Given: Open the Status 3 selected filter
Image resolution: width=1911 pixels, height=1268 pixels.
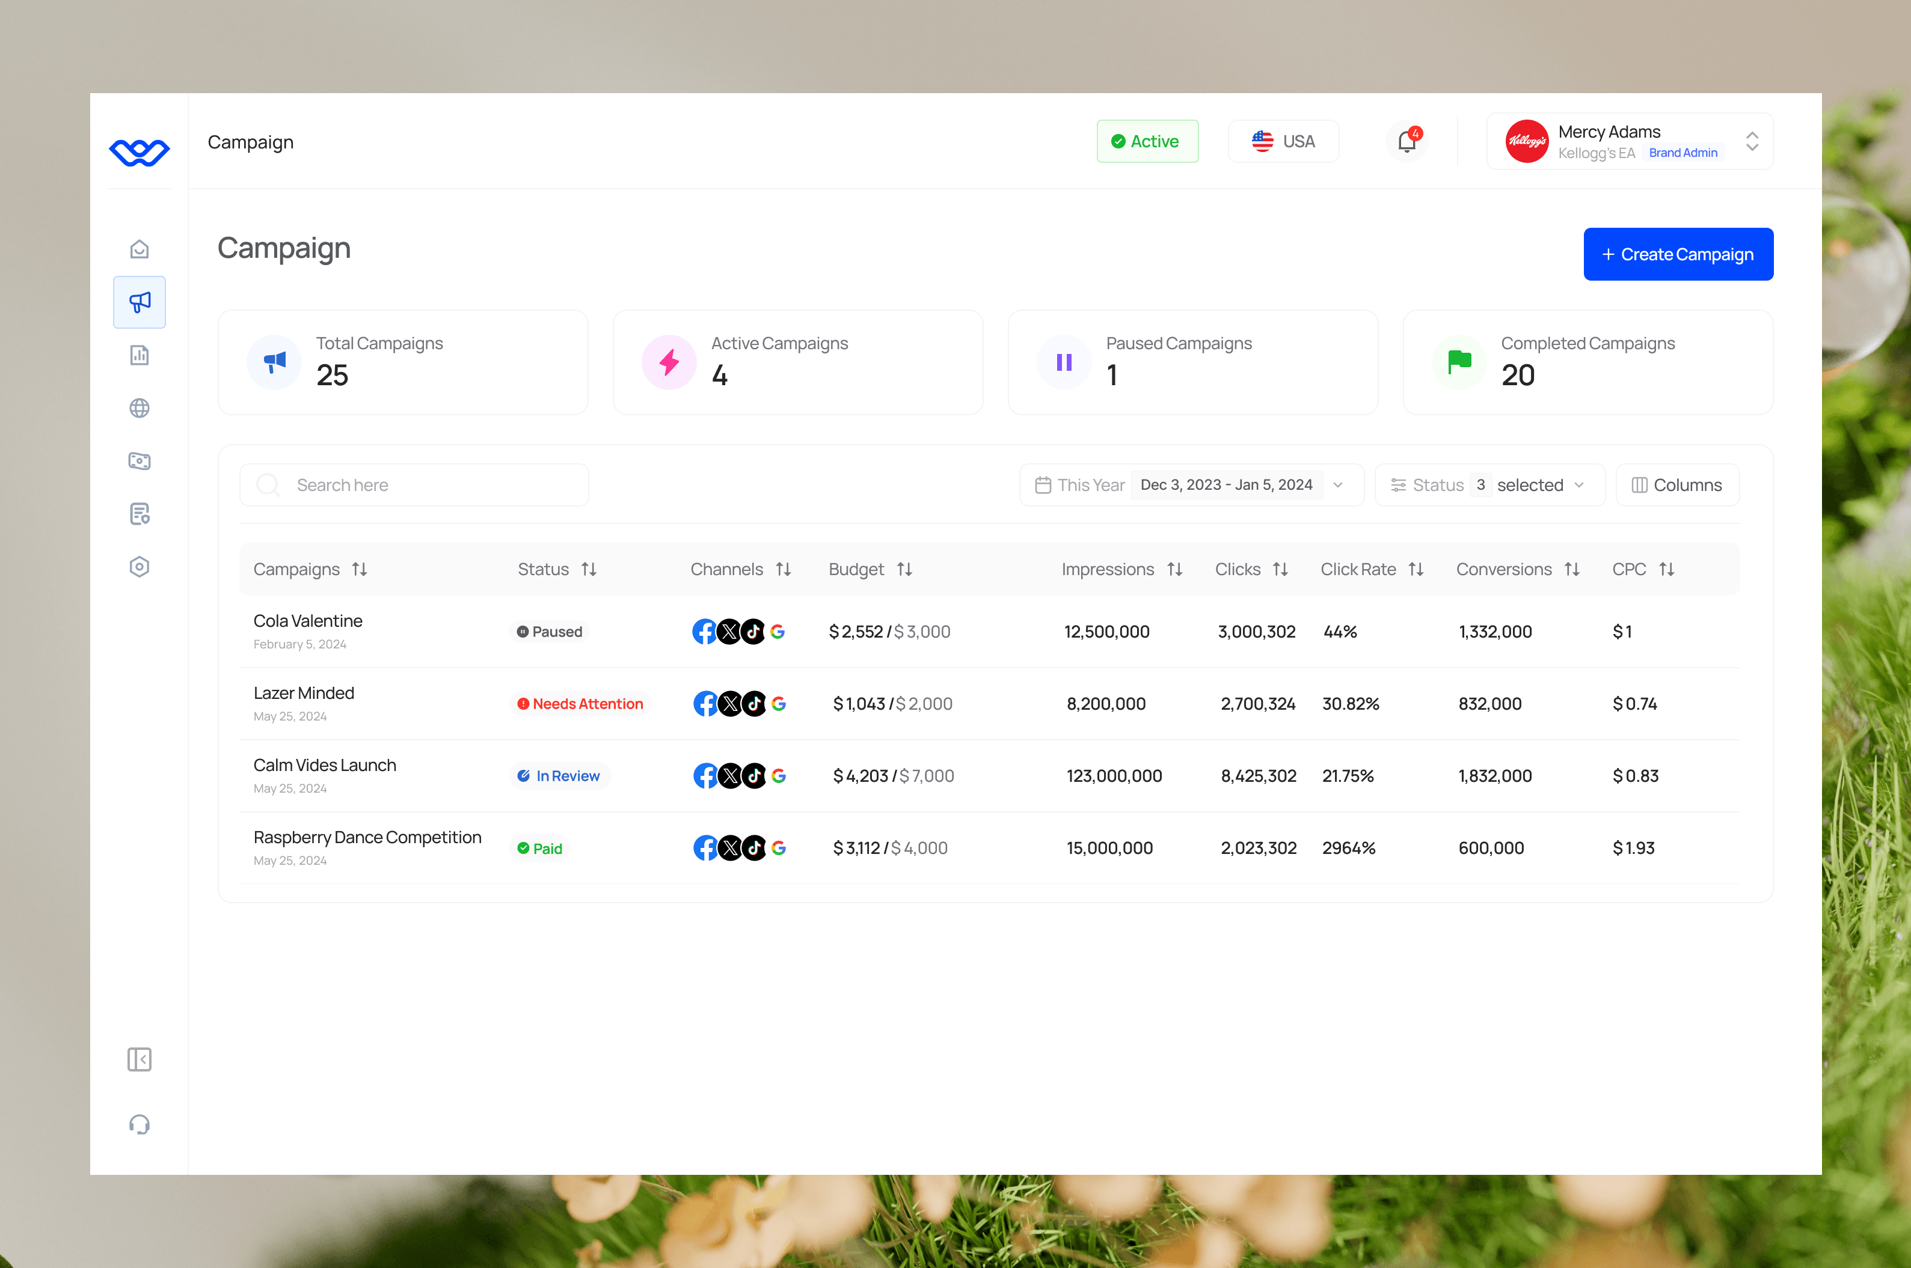Looking at the screenshot, I should 1489,485.
